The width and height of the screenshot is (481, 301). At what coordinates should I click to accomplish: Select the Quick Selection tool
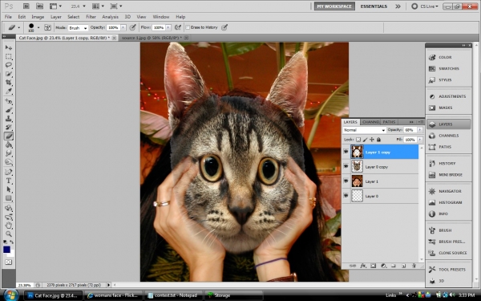coord(8,74)
